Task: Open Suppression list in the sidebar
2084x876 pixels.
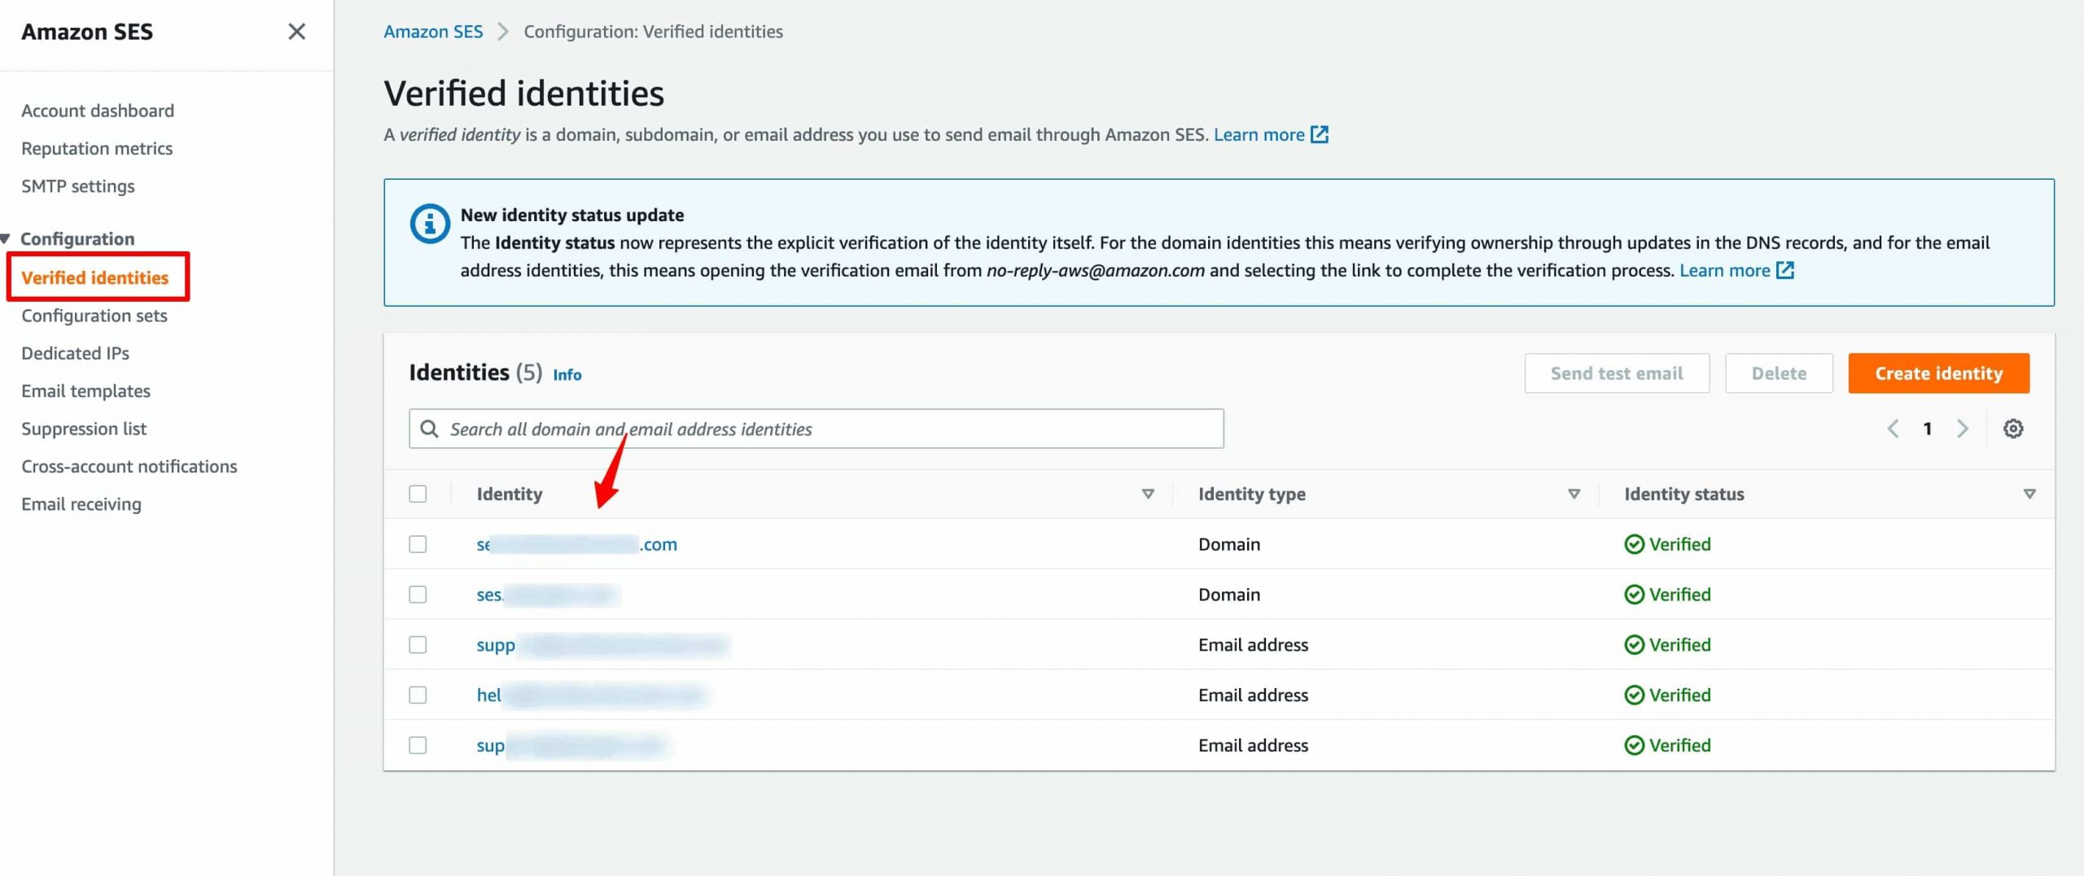Action: tap(84, 429)
